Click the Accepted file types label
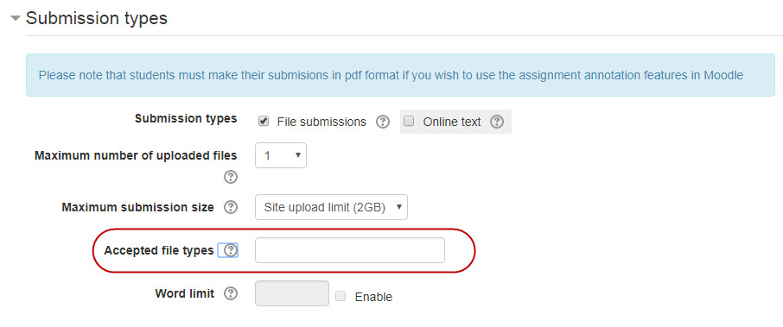Viewport: 783px width, 327px height. pyautogui.click(x=159, y=250)
